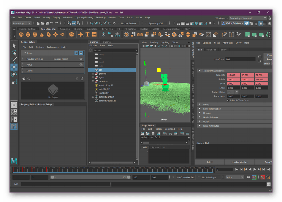Toggle select by component type icon
The width and height of the screenshot is (282, 202).
click(x=78, y=23)
